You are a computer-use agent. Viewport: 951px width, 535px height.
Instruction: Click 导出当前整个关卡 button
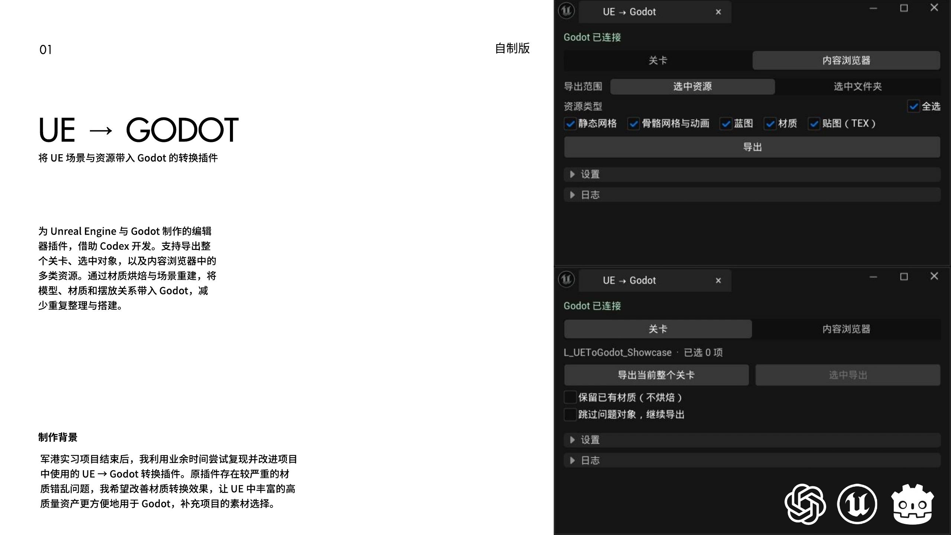tap(656, 375)
